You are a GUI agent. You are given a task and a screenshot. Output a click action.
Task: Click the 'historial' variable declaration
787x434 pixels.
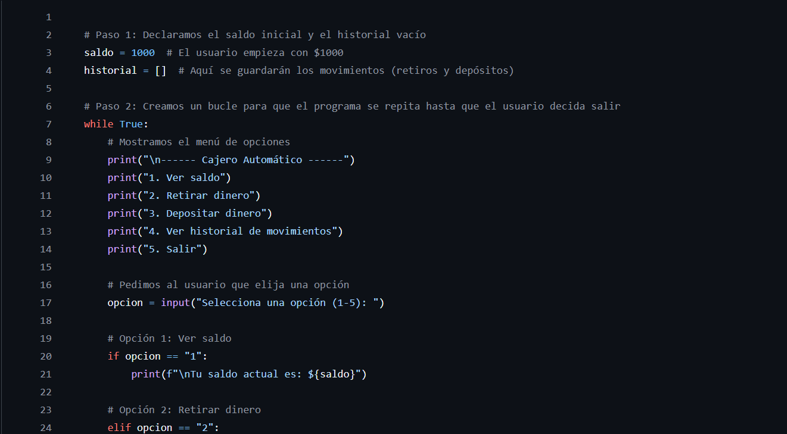[110, 71]
